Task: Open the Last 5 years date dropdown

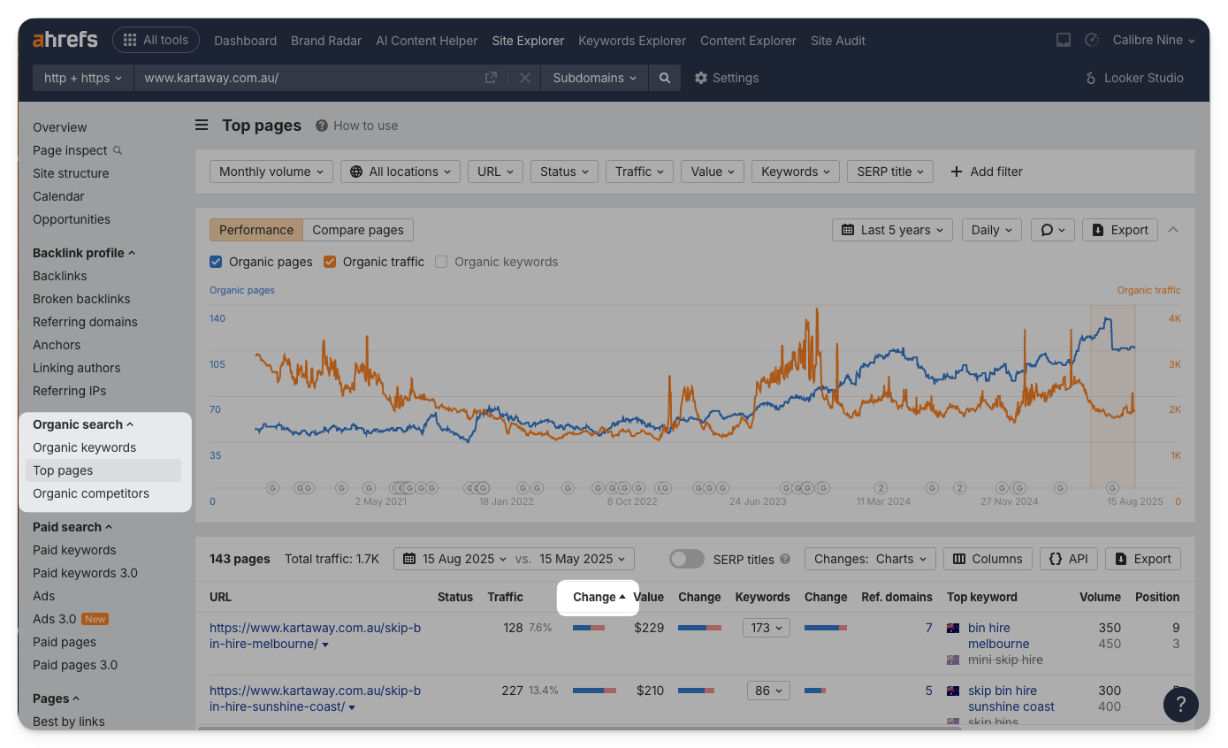Action: [892, 230]
